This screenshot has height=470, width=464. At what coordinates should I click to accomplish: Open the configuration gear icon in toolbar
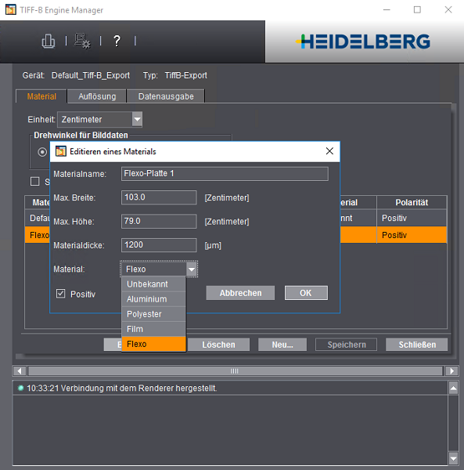pyautogui.click(x=82, y=41)
